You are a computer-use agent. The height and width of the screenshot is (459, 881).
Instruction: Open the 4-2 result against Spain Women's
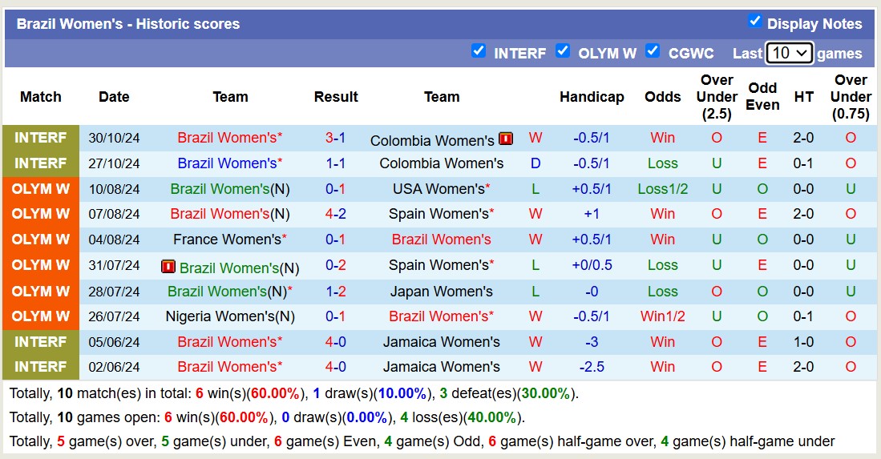335,214
